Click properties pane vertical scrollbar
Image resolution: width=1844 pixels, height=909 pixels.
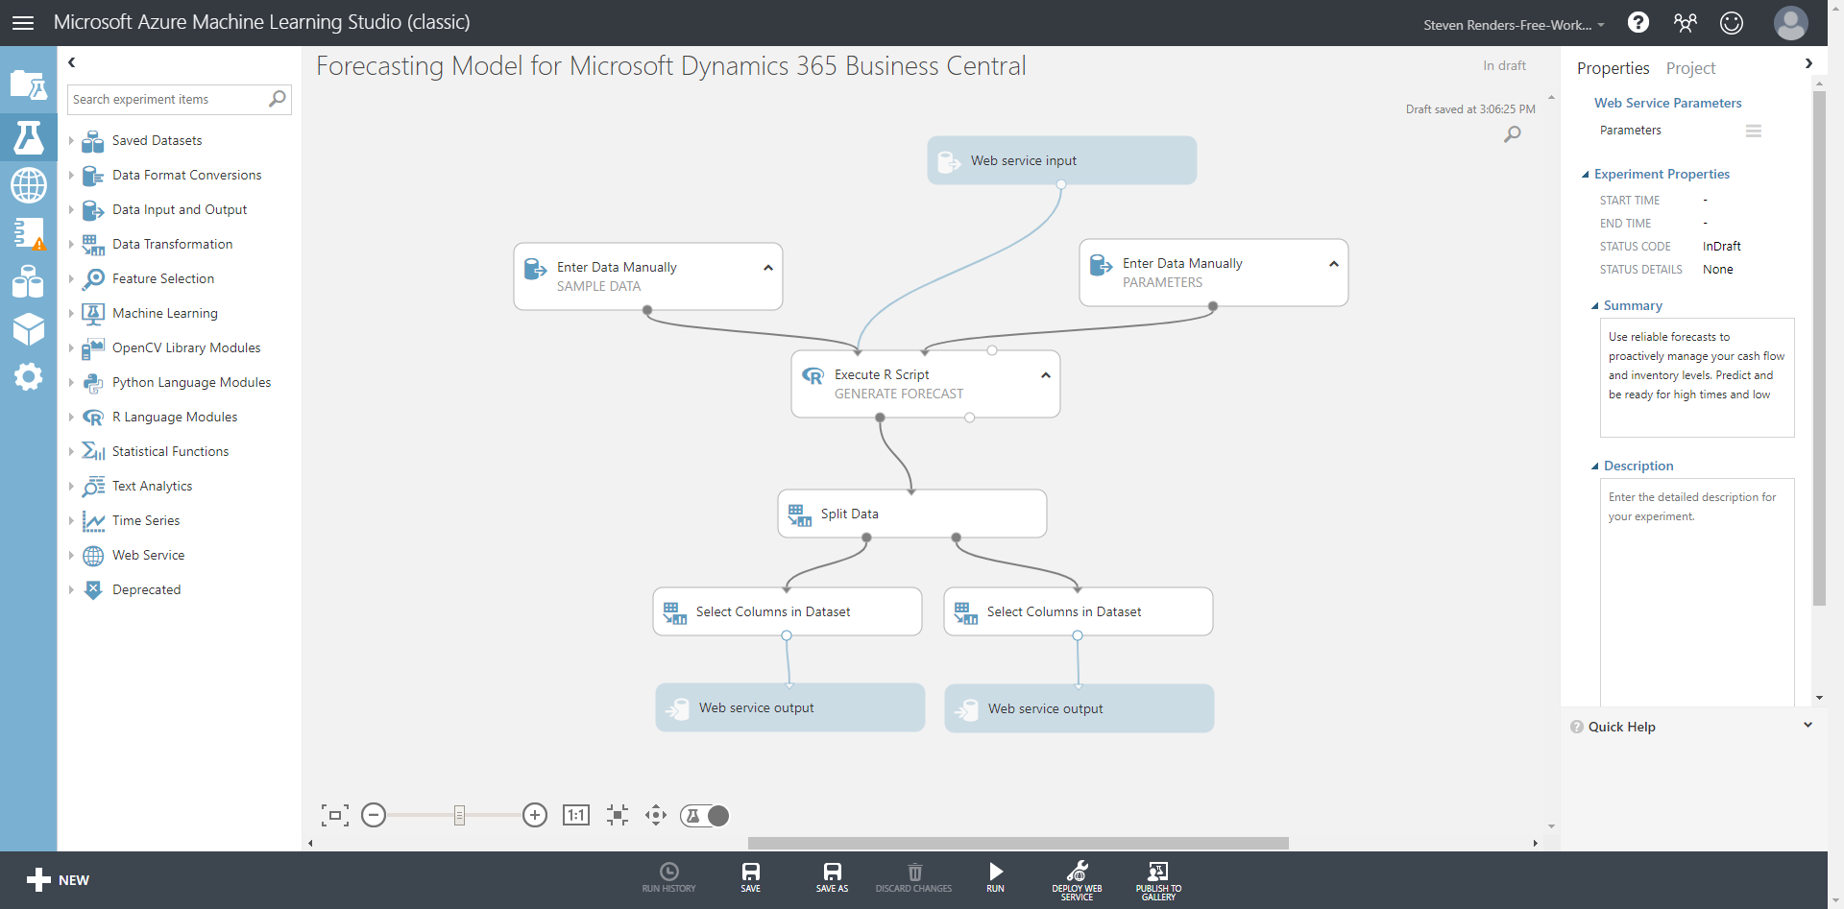[x=1818, y=349]
